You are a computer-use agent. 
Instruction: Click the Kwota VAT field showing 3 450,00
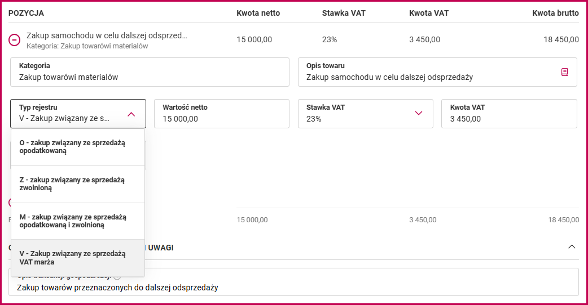click(x=509, y=114)
